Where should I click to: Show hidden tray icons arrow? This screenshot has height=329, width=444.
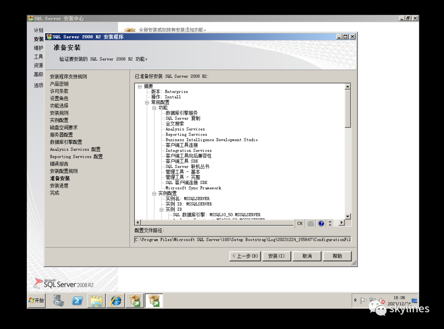point(355,300)
